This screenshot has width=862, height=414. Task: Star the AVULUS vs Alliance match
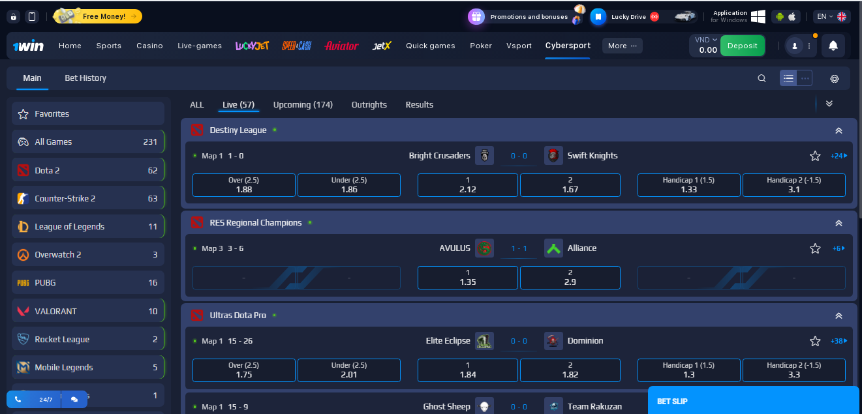click(814, 248)
